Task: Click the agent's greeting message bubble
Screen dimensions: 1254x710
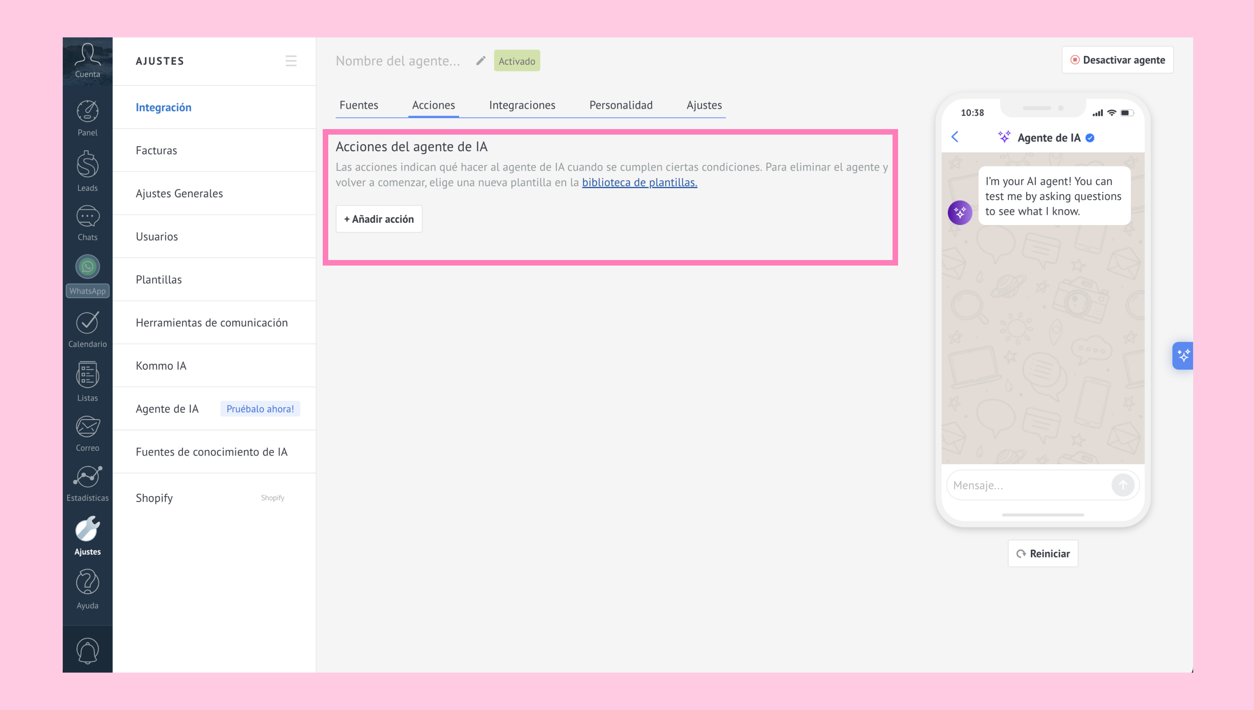Action: click(x=1054, y=196)
